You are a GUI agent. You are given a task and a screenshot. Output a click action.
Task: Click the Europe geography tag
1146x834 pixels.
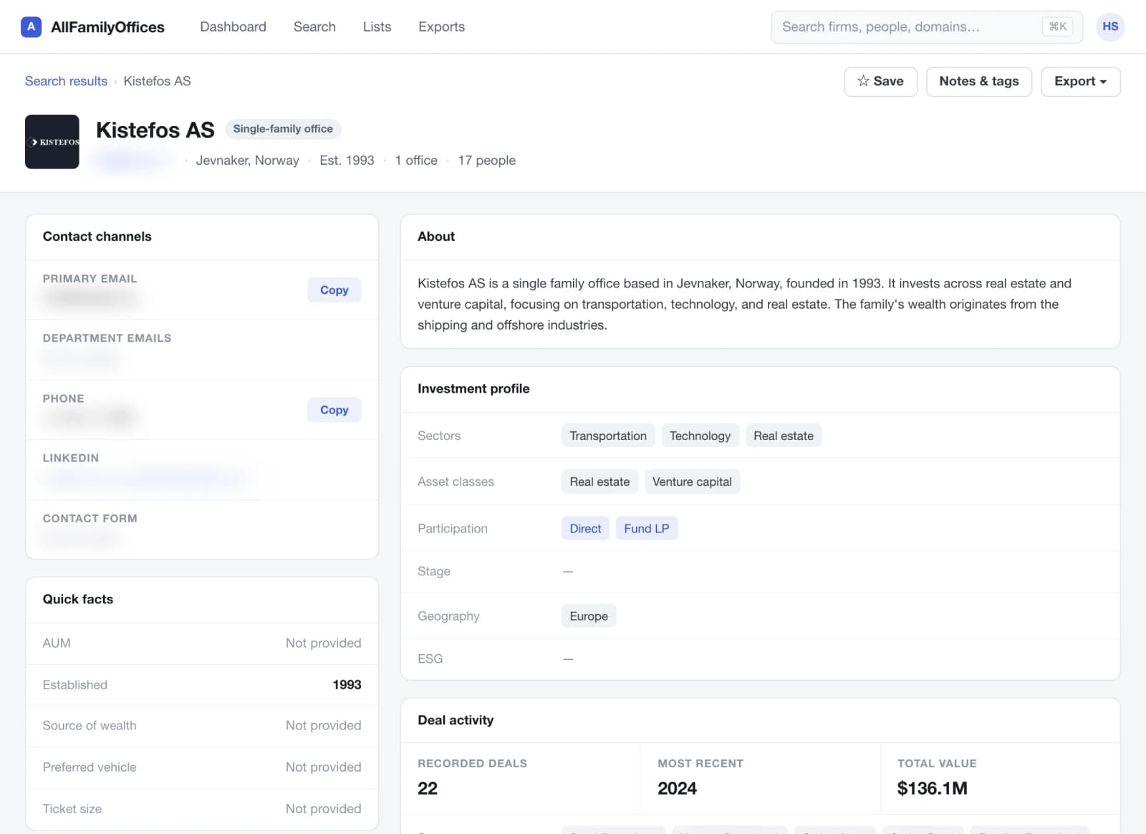(x=589, y=616)
